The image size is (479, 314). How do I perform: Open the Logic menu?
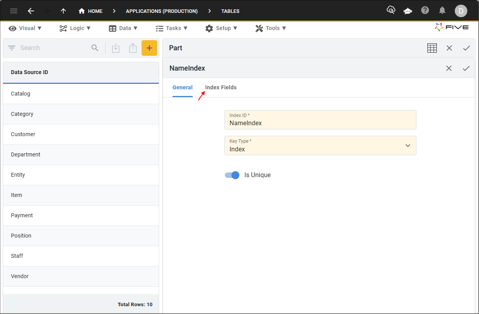pyautogui.click(x=75, y=28)
